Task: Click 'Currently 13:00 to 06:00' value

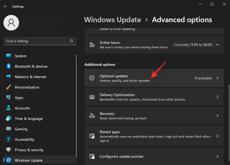Action: coord(193,45)
